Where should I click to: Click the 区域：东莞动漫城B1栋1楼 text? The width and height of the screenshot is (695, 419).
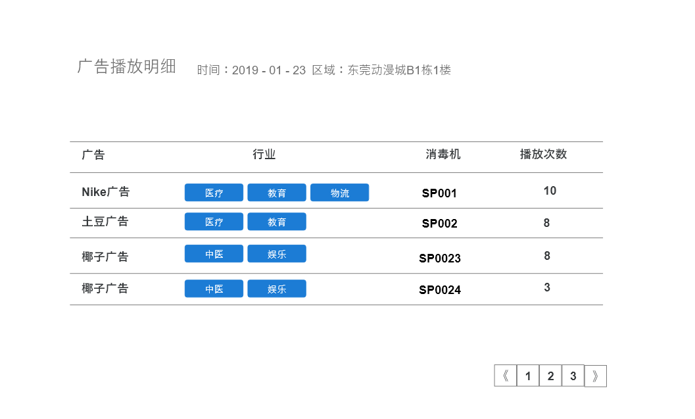pyautogui.click(x=381, y=70)
